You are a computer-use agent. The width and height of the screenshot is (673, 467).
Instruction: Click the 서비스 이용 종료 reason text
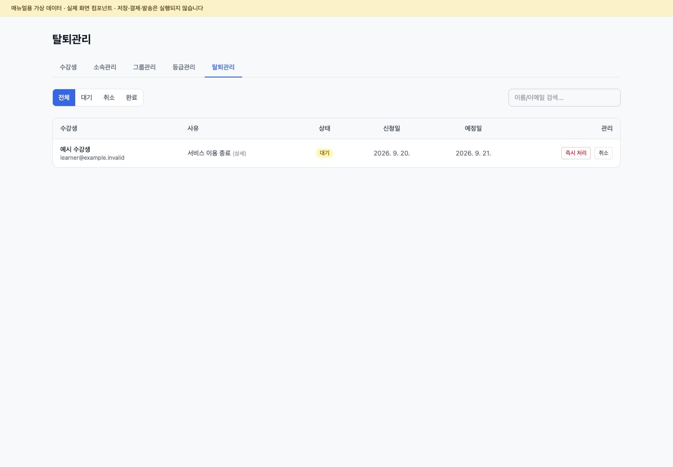coord(209,153)
